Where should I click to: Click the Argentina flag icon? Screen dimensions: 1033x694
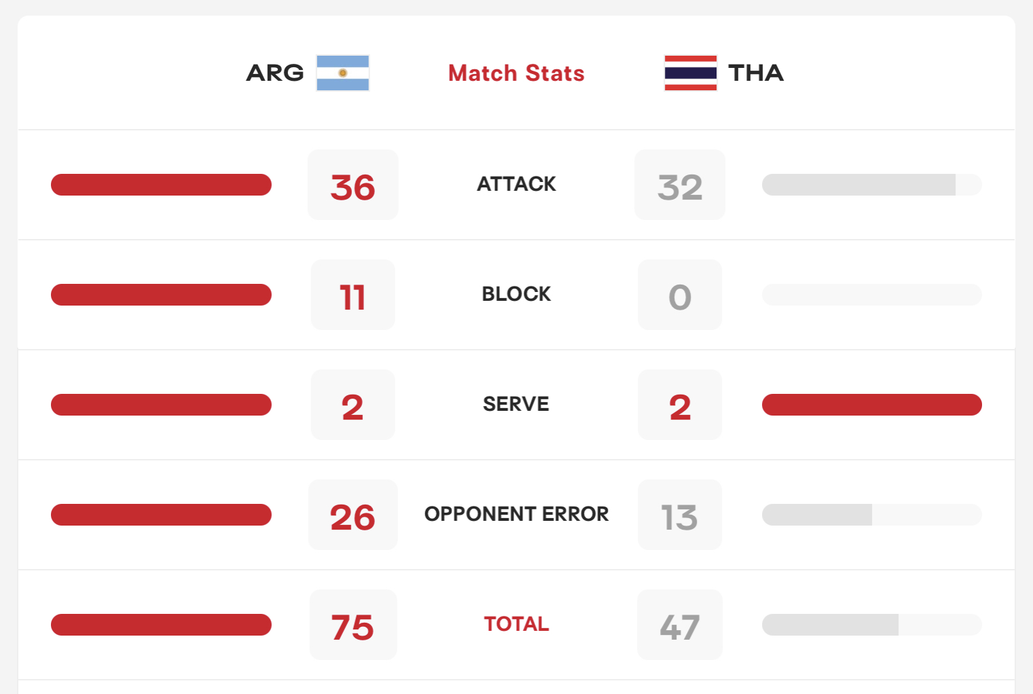(x=343, y=73)
